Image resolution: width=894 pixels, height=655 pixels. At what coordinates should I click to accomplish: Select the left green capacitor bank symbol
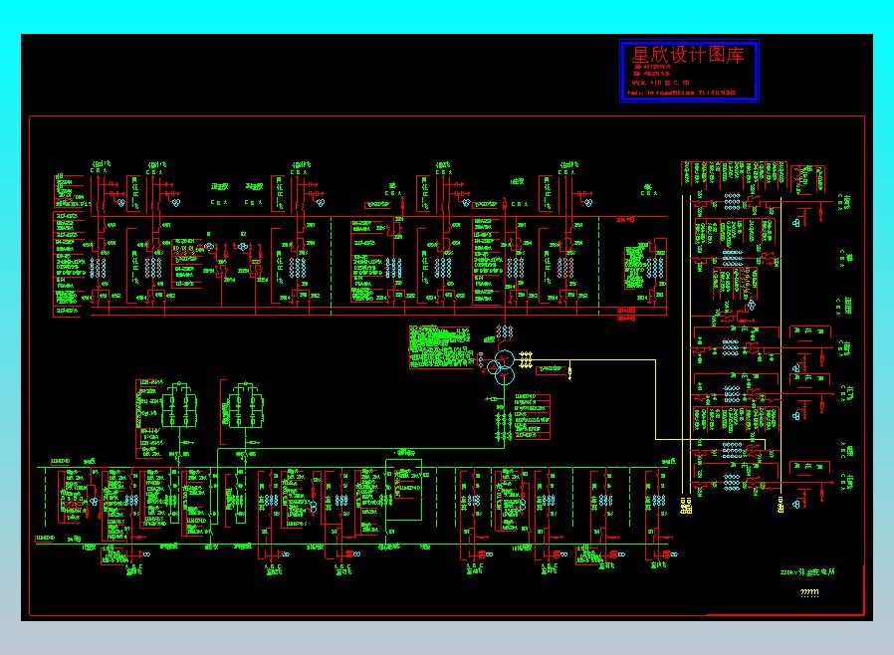179,405
